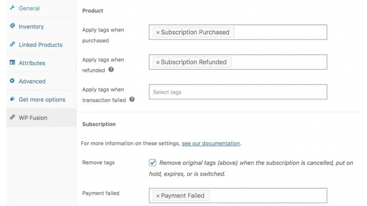Open the purchased tags selector box
This screenshot has width=367, height=206.
[x=238, y=32]
